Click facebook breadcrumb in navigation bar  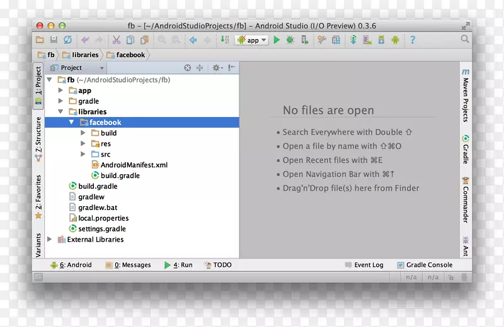pyautogui.click(x=125, y=55)
